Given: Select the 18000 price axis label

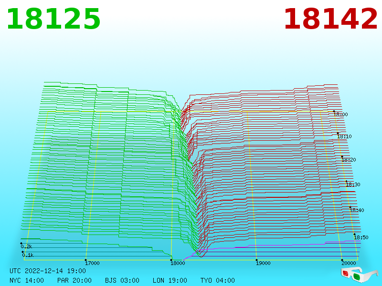Looking at the screenshot, I should (x=178, y=263).
